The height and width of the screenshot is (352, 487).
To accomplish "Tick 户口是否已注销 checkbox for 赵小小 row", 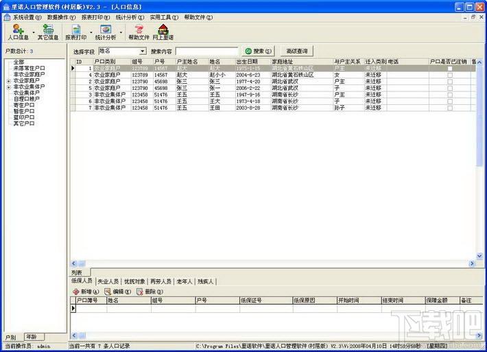I will pos(450,75).
